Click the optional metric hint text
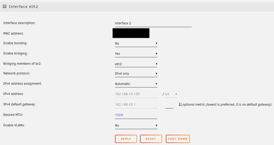 227,105
